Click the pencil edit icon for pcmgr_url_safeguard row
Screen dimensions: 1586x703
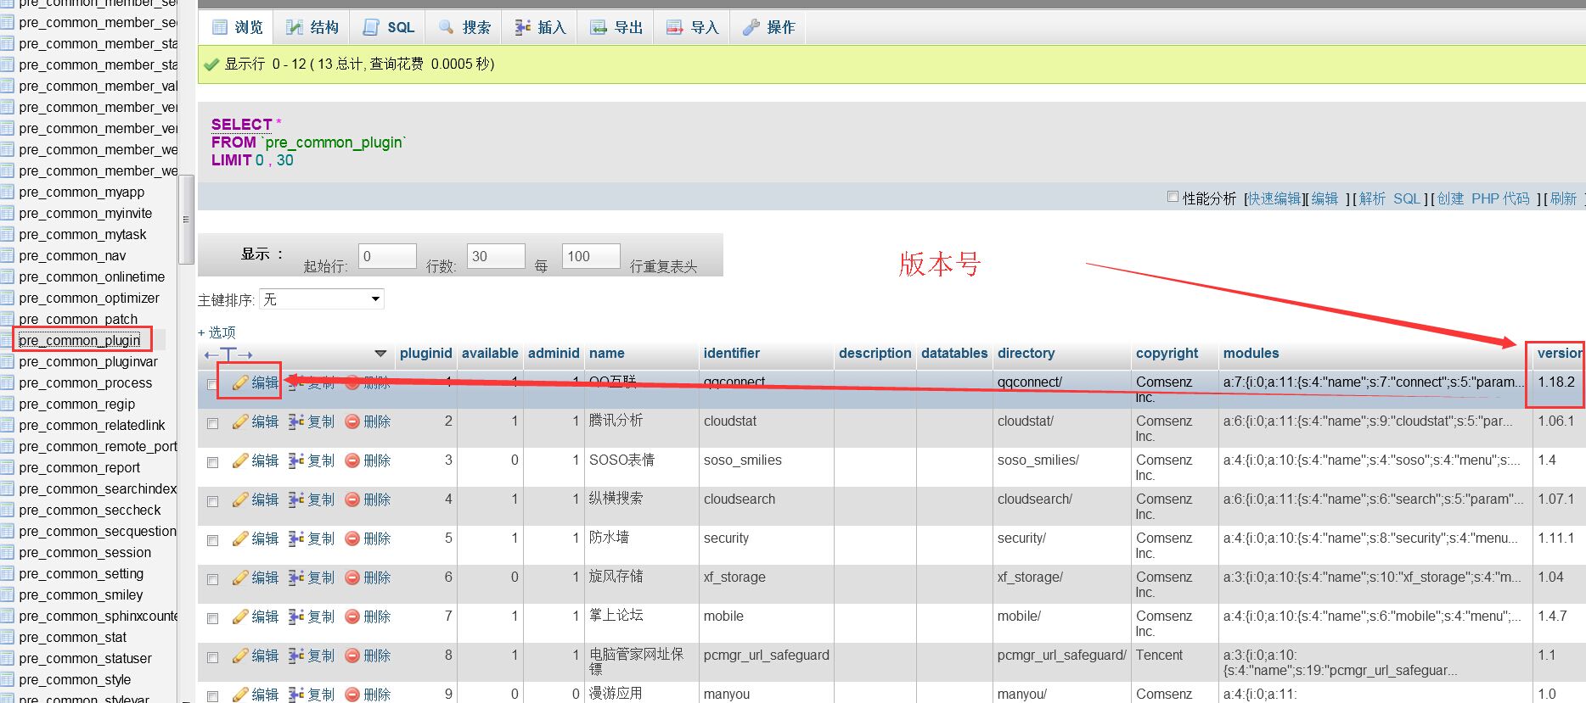[x=241, y=656]
